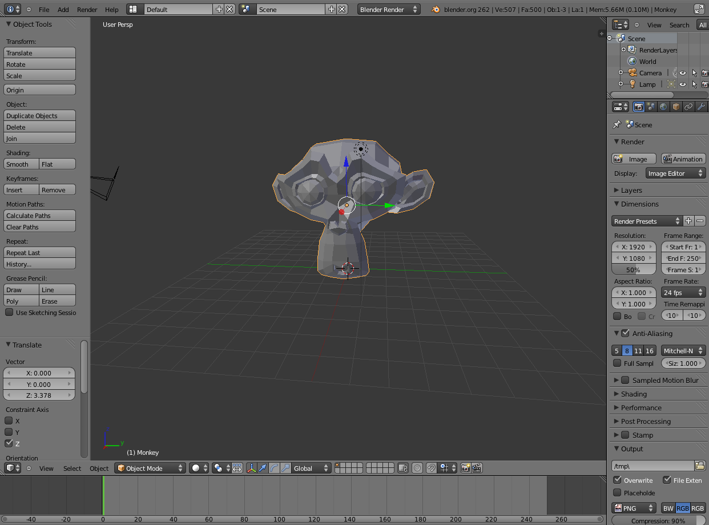Toggle the snap magnet icon
This screenshot has height=525, width=709.
(x=432, y=468)
